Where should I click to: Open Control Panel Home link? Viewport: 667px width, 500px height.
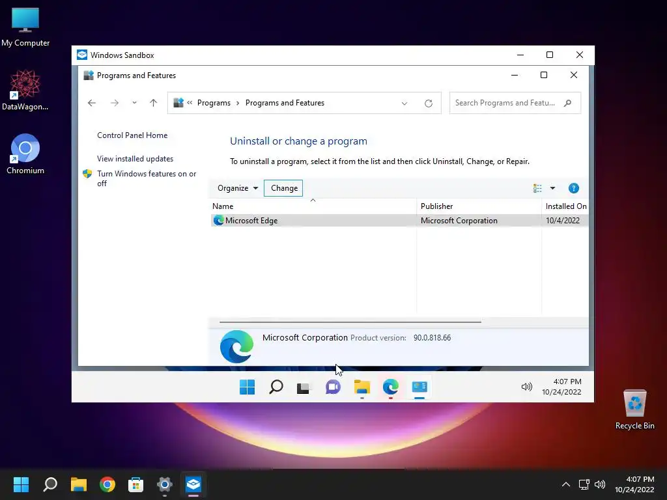(132, 135)
